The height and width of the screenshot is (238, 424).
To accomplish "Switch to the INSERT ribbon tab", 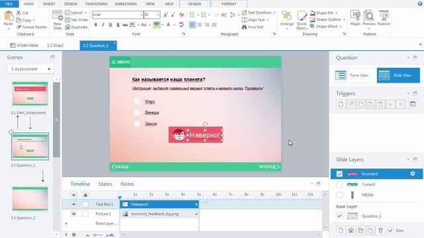I will tap(49, 4).
